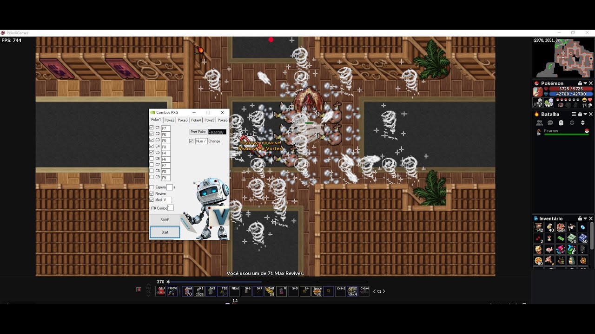Viewport: 595px width, 334px height.
Task: Toggle the players filter in Batalha
Action: pos(540,123)
